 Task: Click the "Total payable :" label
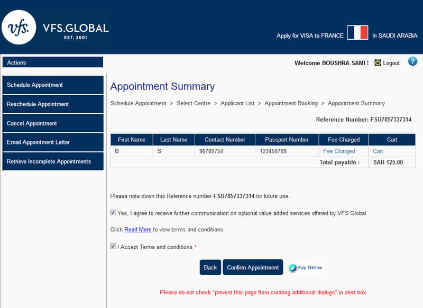[339, 162]
